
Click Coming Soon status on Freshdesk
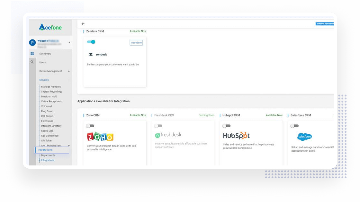pyautogui.click(x=206, y=115)
